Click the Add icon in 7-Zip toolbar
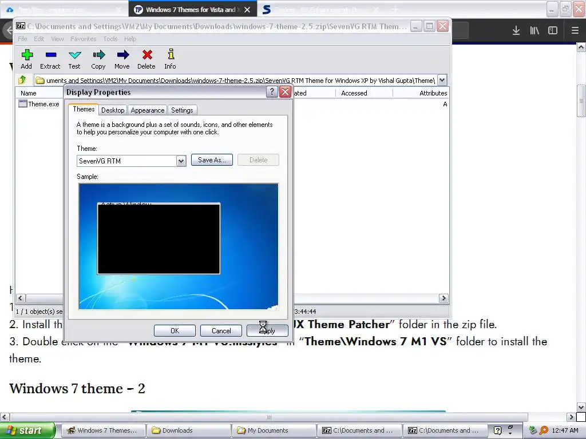The height and width of the screenshot is (439, 586). [x=26, y=55]
